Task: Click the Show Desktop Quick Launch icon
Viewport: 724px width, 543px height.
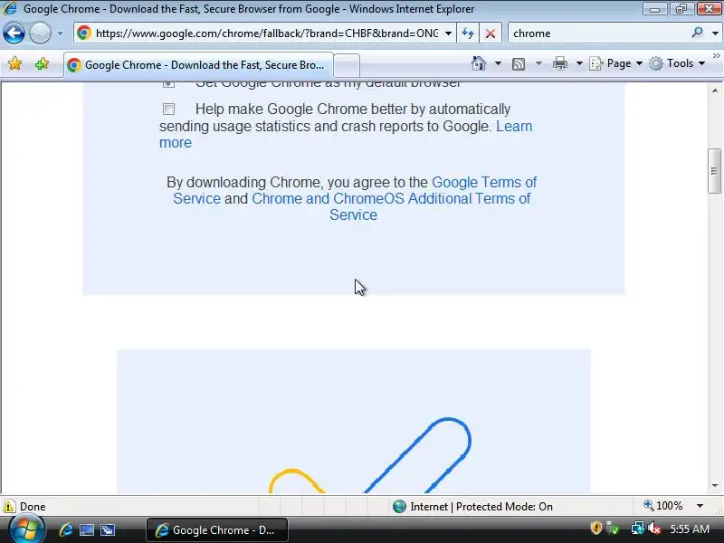Action: [x=87, y=529]
